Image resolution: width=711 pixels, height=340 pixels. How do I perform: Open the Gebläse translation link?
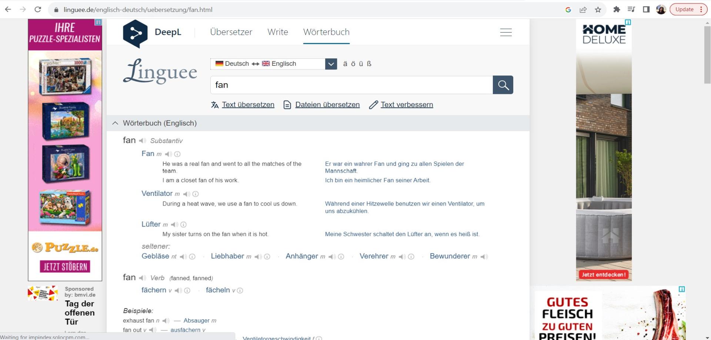coord(155,256)
